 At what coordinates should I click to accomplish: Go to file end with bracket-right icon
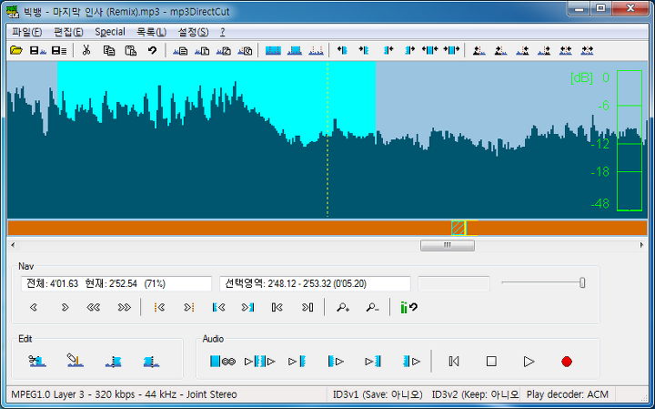coord(307,307)
